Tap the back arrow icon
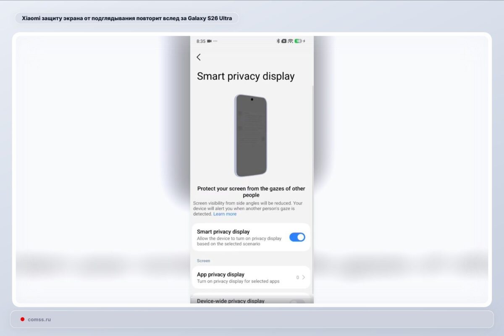 tap(199, 57)
